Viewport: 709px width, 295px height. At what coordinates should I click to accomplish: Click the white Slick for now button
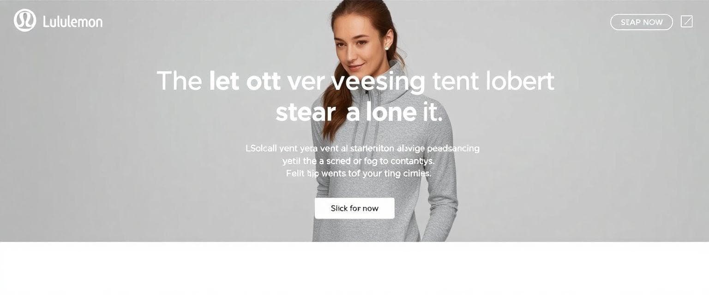coord(354,208)
